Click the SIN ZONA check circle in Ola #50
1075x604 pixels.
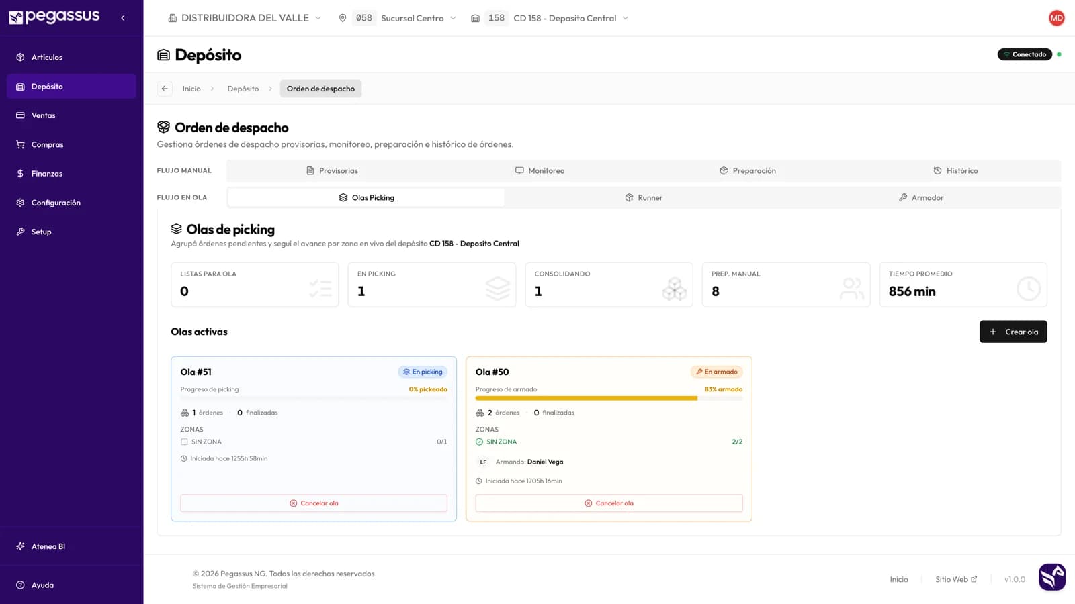click(x=479, y=442)
